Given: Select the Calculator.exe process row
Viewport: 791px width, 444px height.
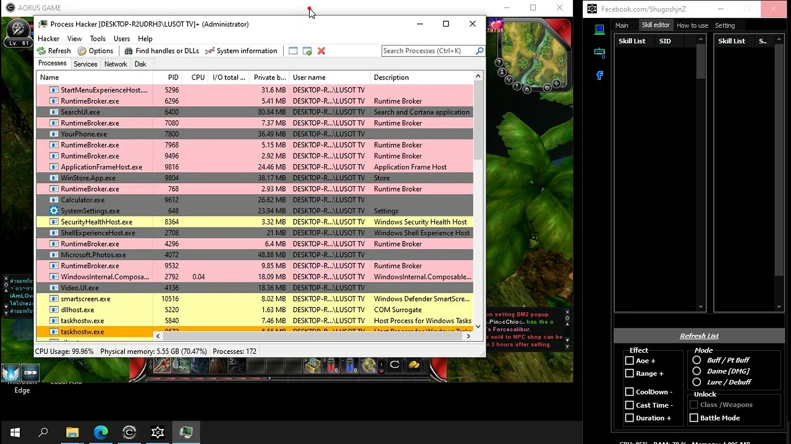Looking at the screenshot, I should [255, 200].
